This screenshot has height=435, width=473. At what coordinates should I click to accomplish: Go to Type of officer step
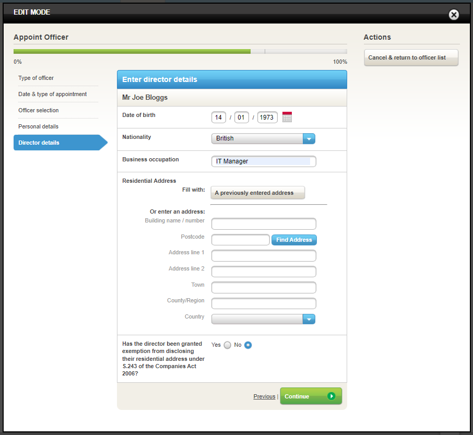(x=36, y=78)
